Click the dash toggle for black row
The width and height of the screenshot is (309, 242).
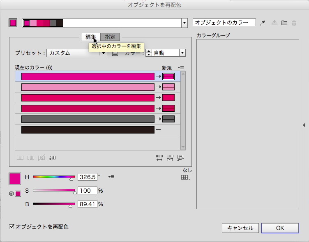pos(159,130)
